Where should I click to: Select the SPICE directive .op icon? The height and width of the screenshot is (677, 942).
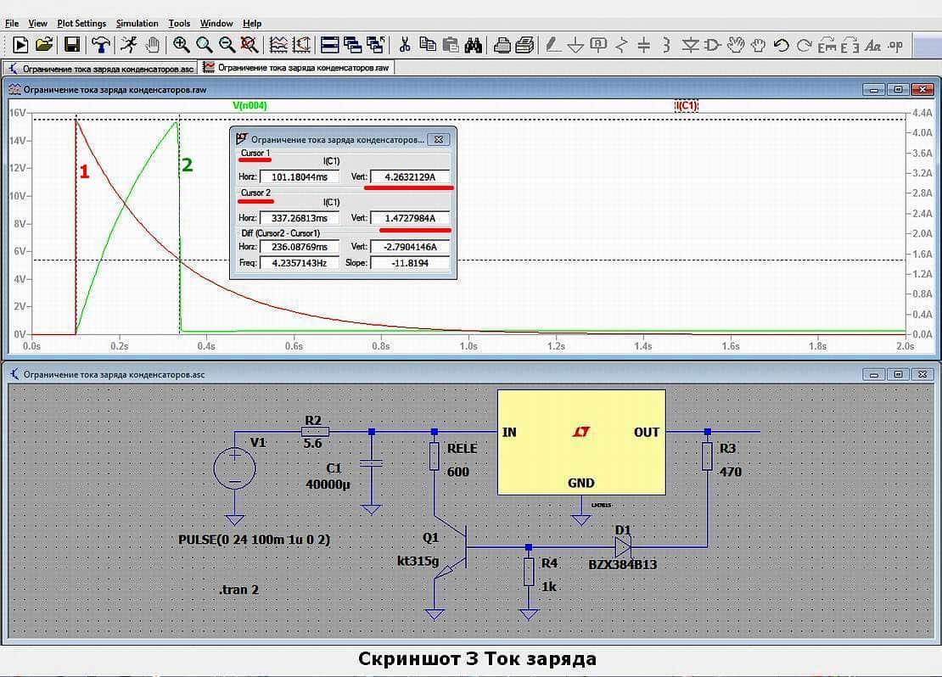tap(895, 45)
